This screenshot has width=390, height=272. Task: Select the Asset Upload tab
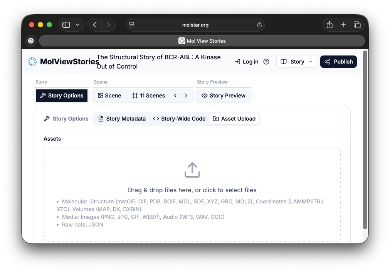coord(234,119)
